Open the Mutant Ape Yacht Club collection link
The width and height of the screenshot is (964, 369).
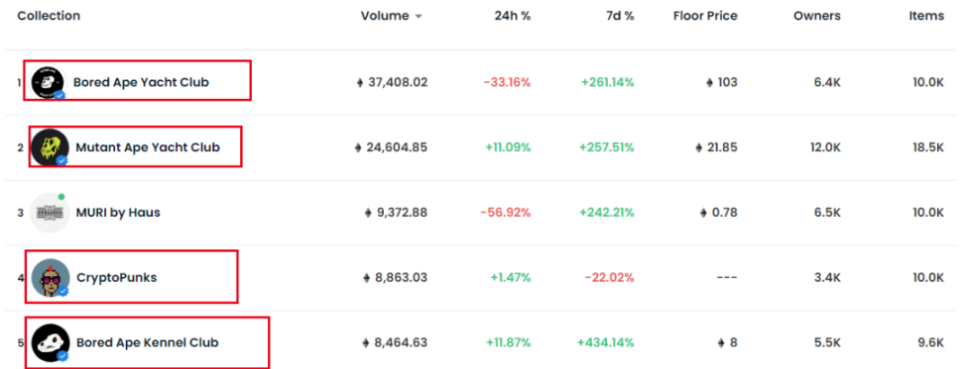pyautogui.click(x=148, y=147)
